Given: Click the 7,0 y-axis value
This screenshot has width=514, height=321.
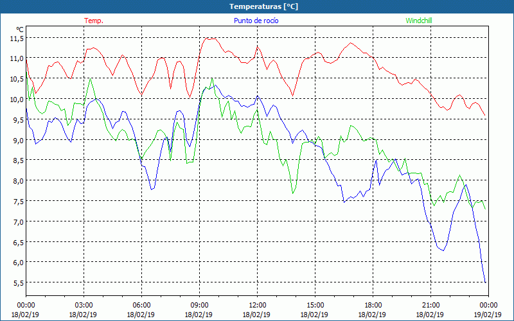Looking at the screenshot, I should coord(19,222).
